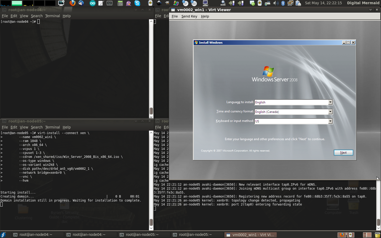Open the computer launcher icon in top panel

tap(205, 3)
